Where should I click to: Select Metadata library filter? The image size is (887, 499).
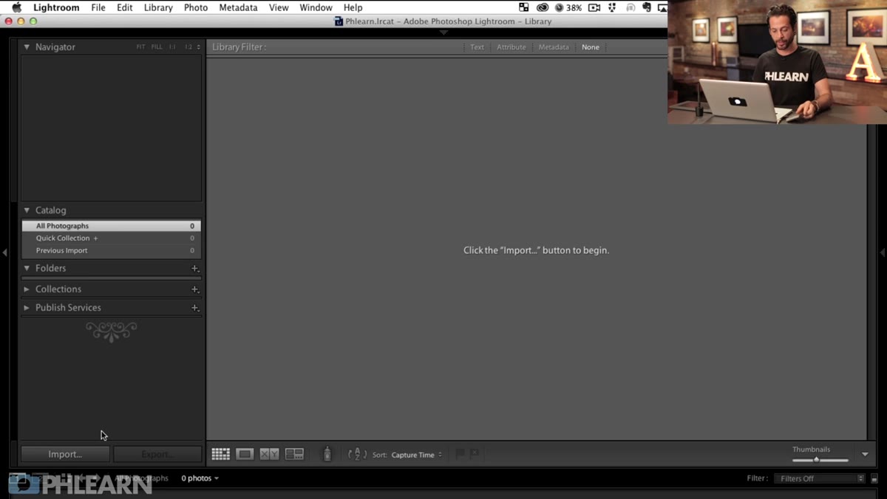pyautogui.click(x=554, y=47)
